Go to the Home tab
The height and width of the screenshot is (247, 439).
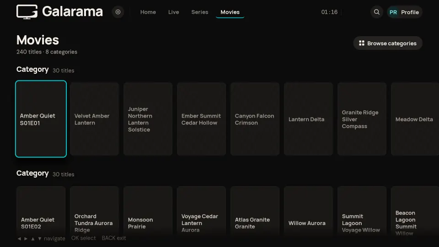click(148, 12)
